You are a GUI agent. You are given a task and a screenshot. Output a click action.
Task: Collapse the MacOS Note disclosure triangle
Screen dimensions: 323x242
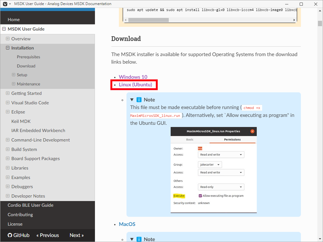132,239
